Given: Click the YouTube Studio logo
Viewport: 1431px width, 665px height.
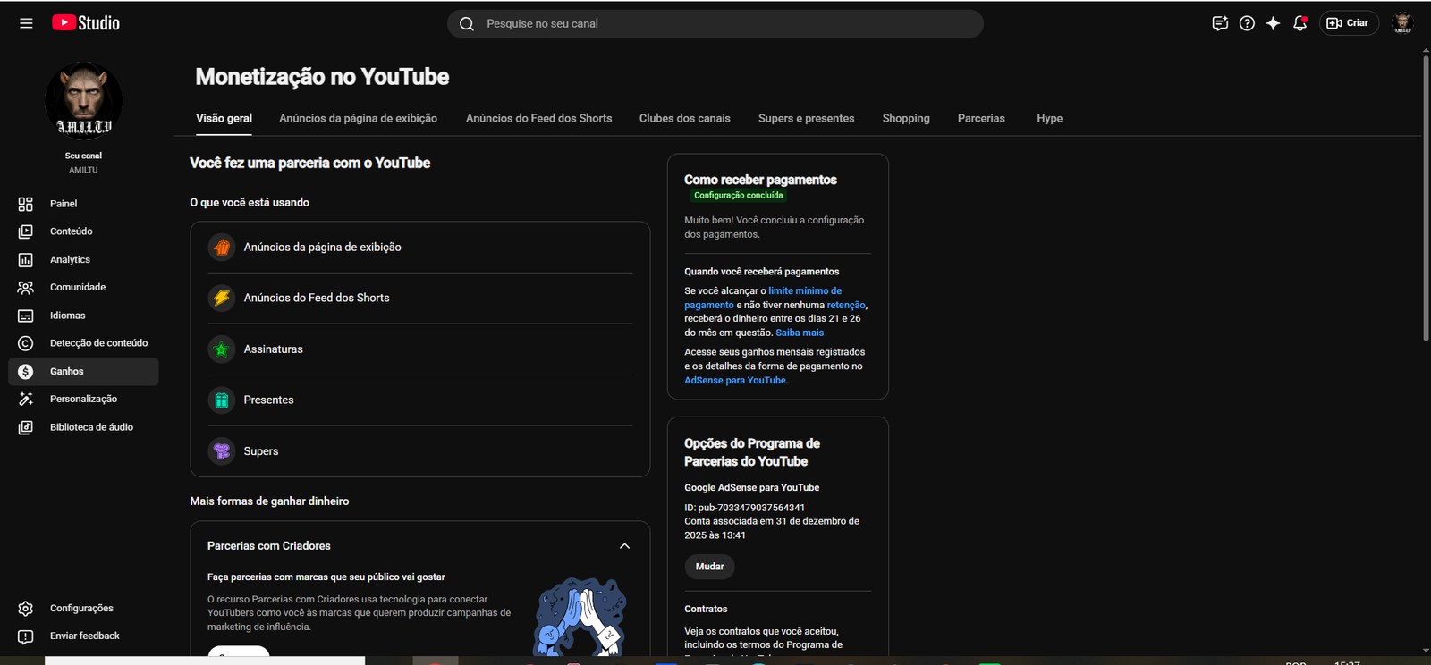Looking at the screenshot, I should pyautogui.click(x=86, y=23).
